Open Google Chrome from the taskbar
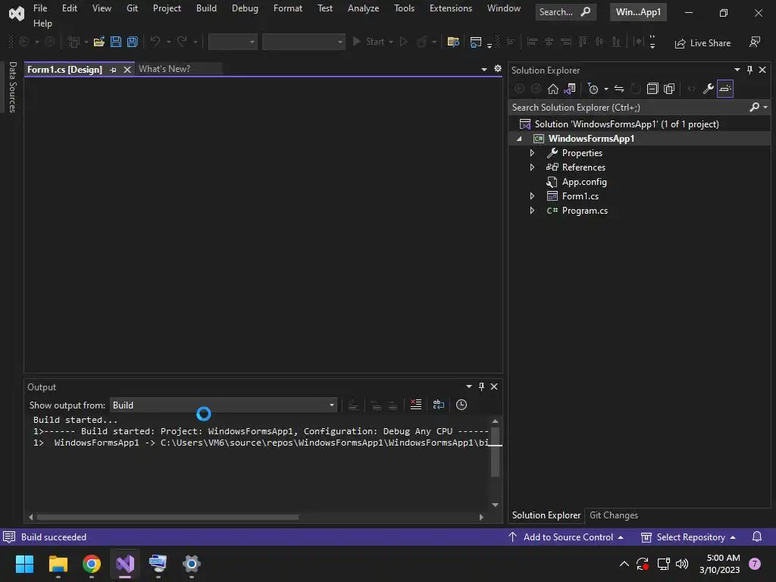Viewport: 776px width, 582px height. 92,564
